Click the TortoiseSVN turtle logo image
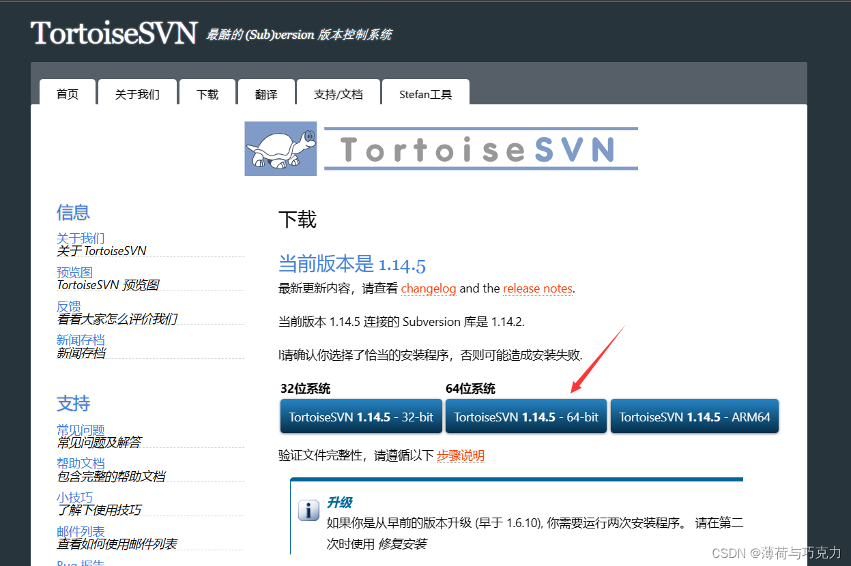 (280, 149)
